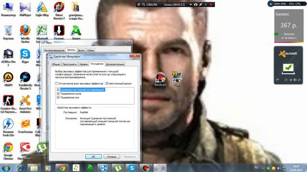Image resolution: width=307 pixels, height=172 pixels.
Task: Select 'Запись' tab in Звук window
Action: point(71,50)
